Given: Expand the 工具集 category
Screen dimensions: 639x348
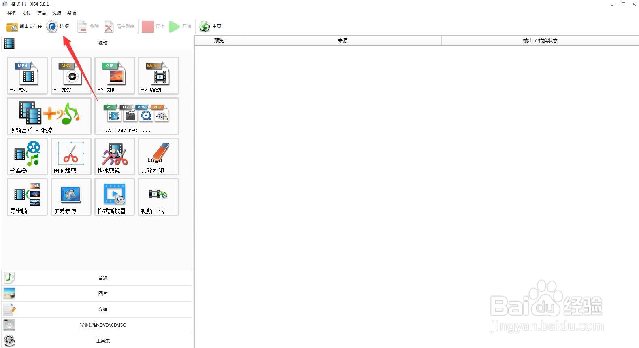Looking at the screenshot, I should tap(96, 341).
